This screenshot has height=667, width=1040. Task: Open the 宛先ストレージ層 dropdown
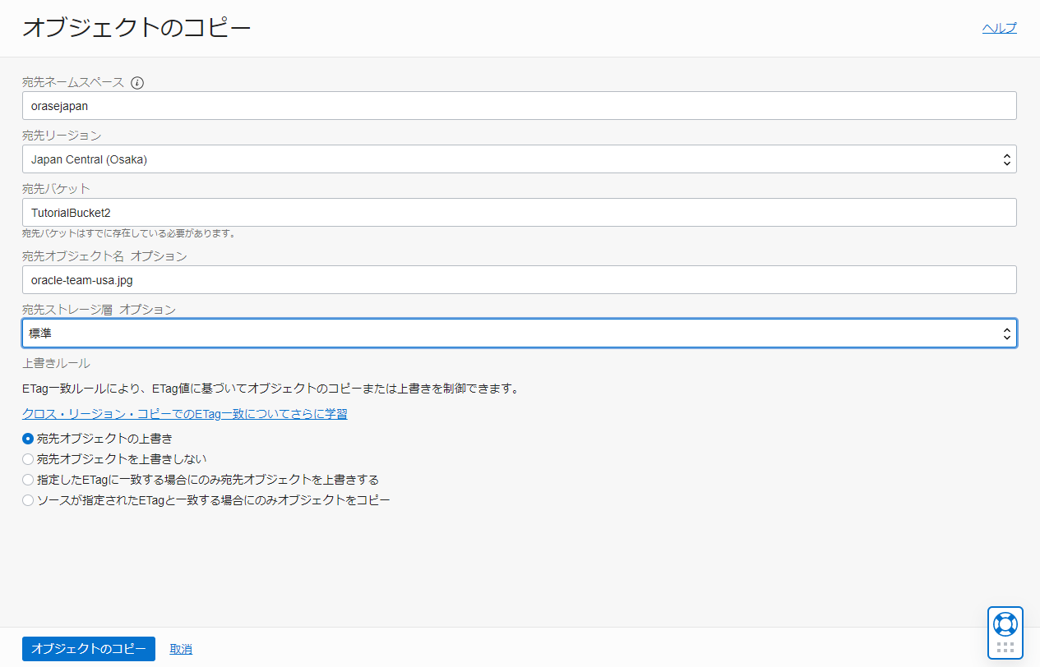coord(520,333)
